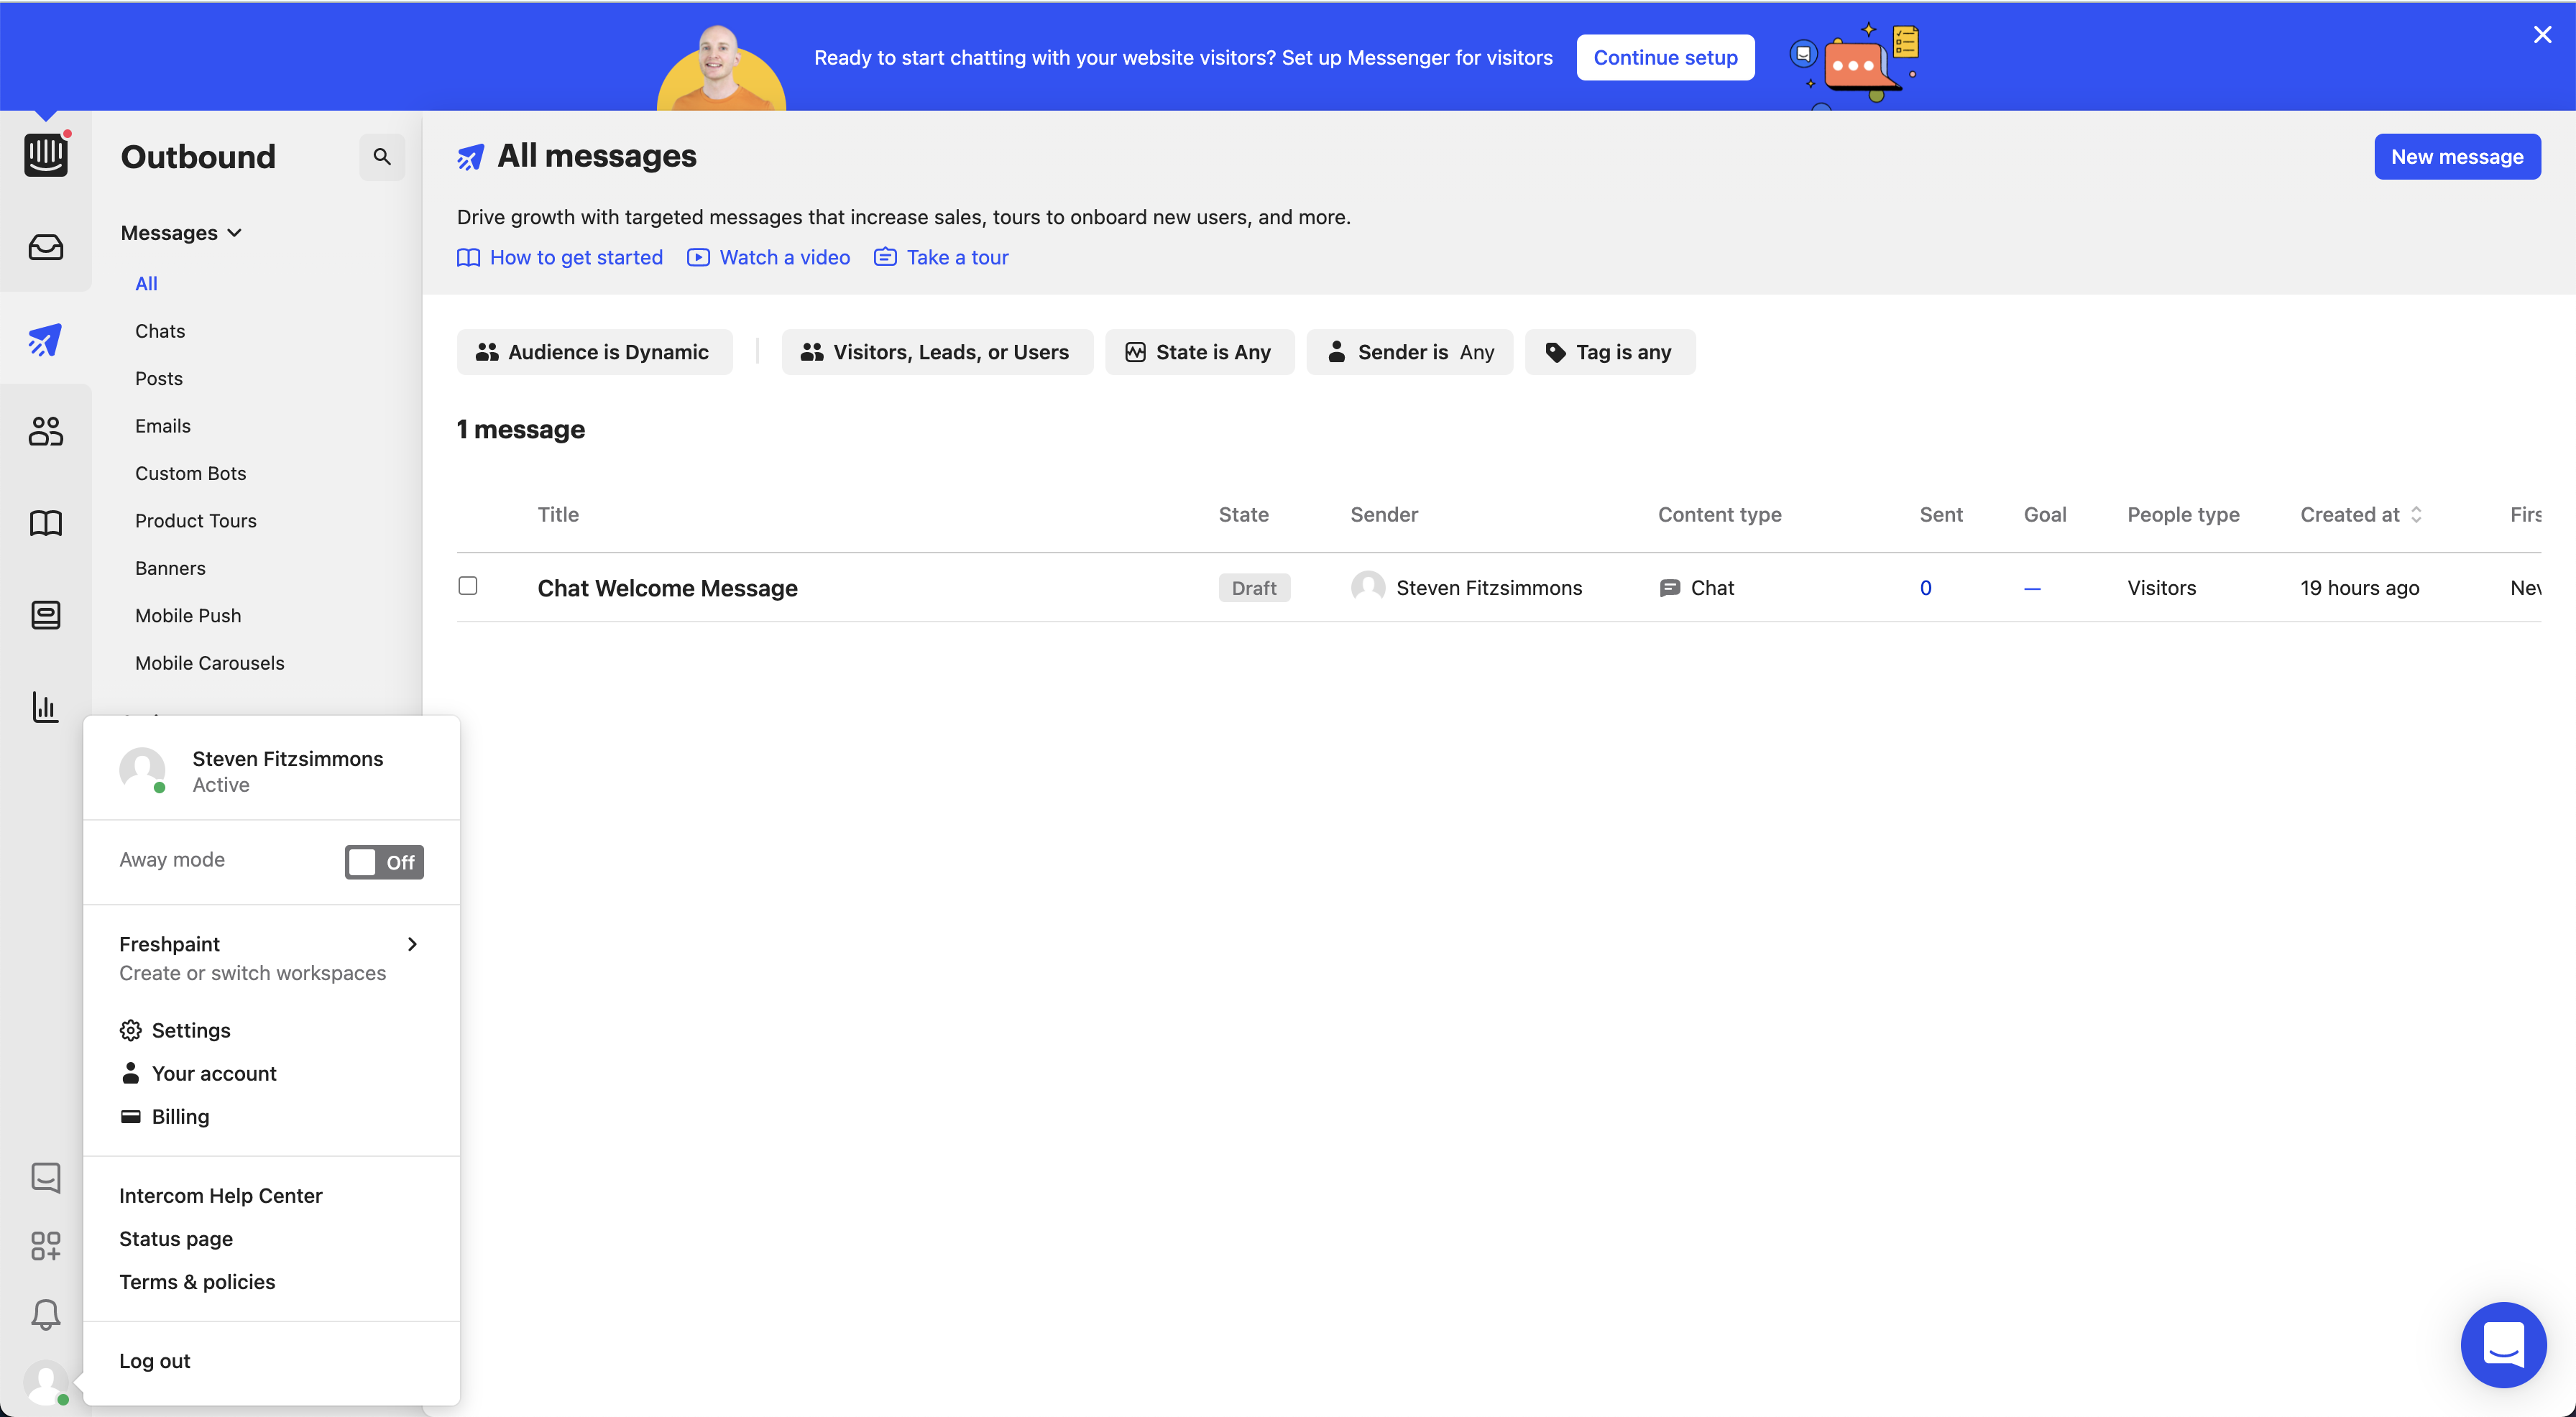This screenshot has height=1417, width=2576.
Task: Select Emails in Messages list
Action: (x=163, y=426)
